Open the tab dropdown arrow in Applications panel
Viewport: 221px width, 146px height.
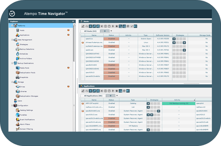[117, 95]
